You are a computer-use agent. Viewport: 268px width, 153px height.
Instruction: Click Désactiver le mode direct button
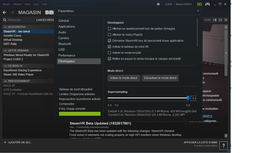point(160,78)
